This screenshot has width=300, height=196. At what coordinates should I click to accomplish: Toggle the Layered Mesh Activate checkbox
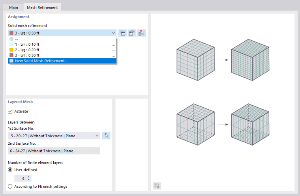(x=10, y=111)
